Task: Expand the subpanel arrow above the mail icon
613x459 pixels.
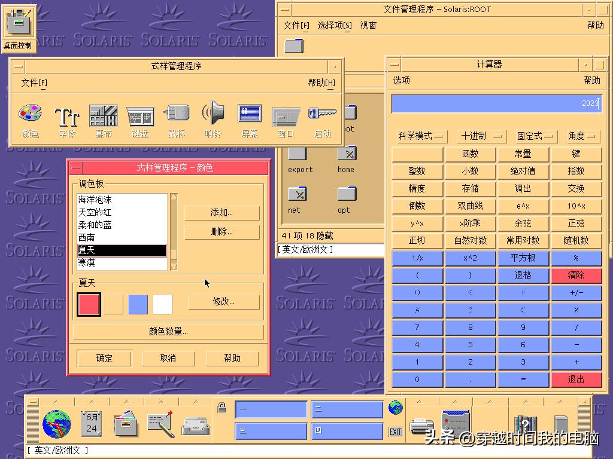Action: point(196,402)
